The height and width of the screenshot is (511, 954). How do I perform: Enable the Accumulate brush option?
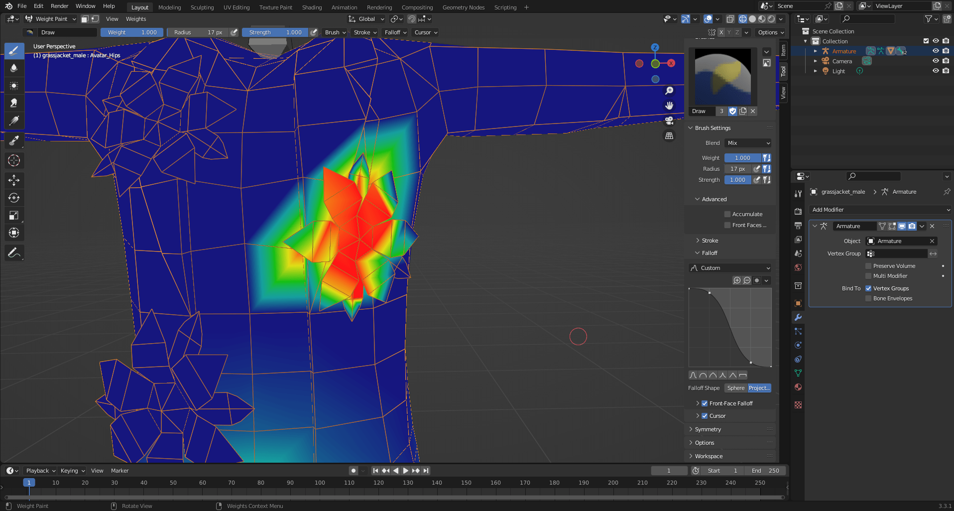[727, 214]
